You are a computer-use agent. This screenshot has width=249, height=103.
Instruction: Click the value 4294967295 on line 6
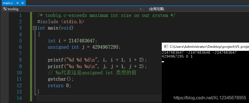(105, 47)
